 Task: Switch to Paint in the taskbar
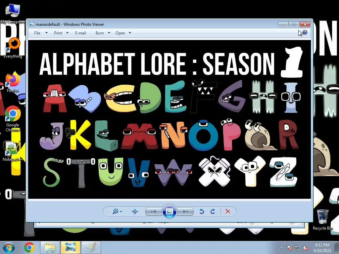pyautogui.click(x=91, y=247)
